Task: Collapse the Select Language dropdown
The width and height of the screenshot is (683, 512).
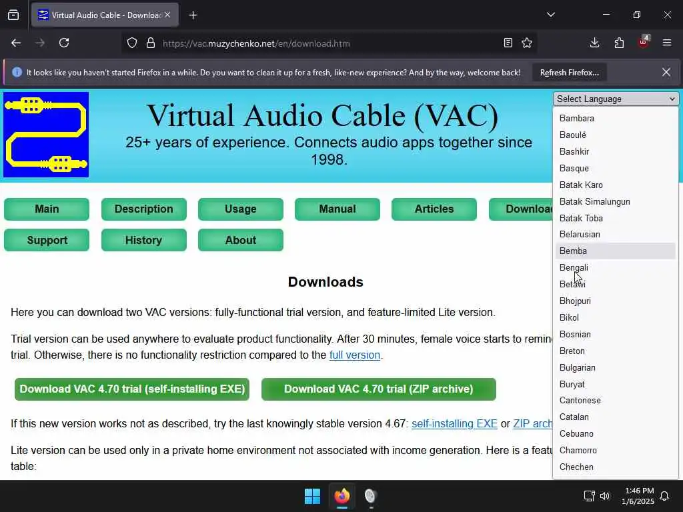Action: [616, 99]
